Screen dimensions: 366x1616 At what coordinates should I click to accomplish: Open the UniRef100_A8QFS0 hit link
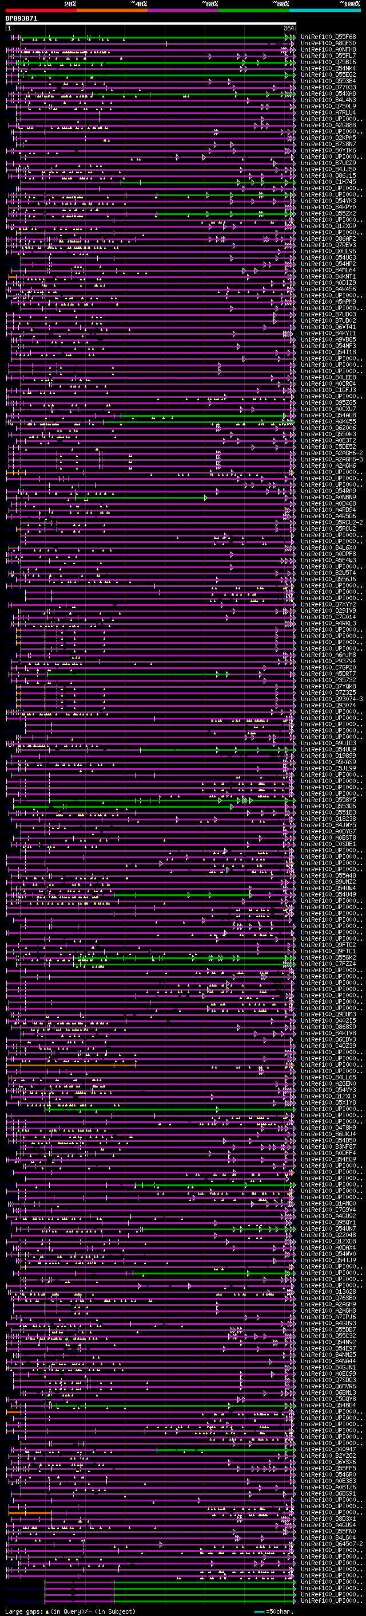(x=328, y=44)
